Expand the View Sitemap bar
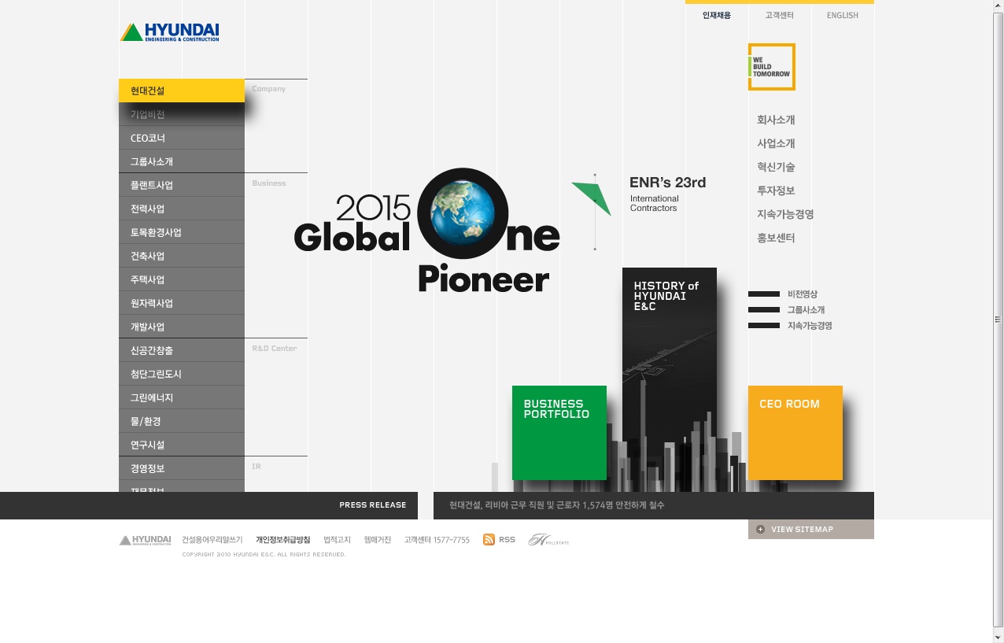 (x=810, y=530)
